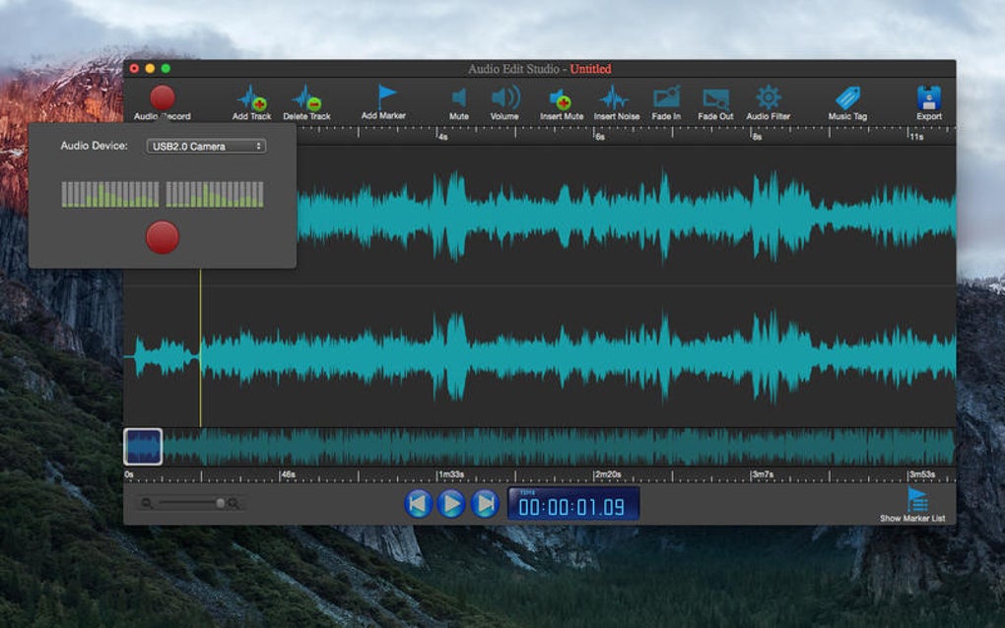Screen dimensions: 1005x628
Task: Click the Delete Track icon
Action: [306, 98]
